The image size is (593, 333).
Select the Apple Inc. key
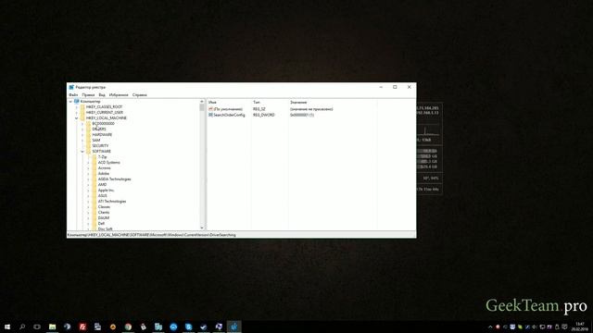pyautogui.click(x=107, y=191)
